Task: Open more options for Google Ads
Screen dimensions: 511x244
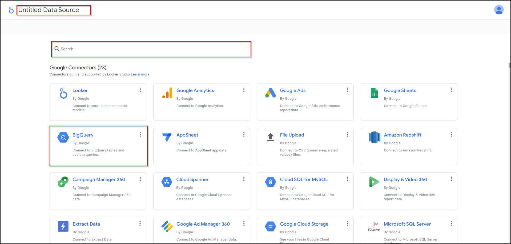Action: 348,90
